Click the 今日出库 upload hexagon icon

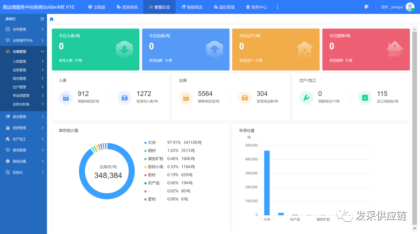click(215, 49)
